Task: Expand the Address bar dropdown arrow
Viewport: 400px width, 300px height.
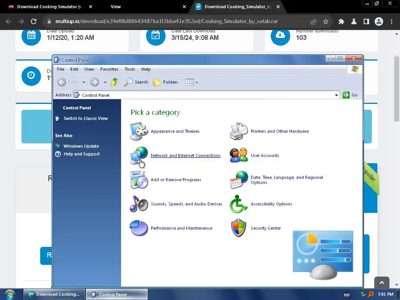Action: 336,95
